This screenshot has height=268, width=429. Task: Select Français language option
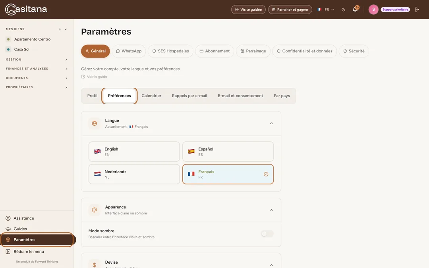coord(228,174)
